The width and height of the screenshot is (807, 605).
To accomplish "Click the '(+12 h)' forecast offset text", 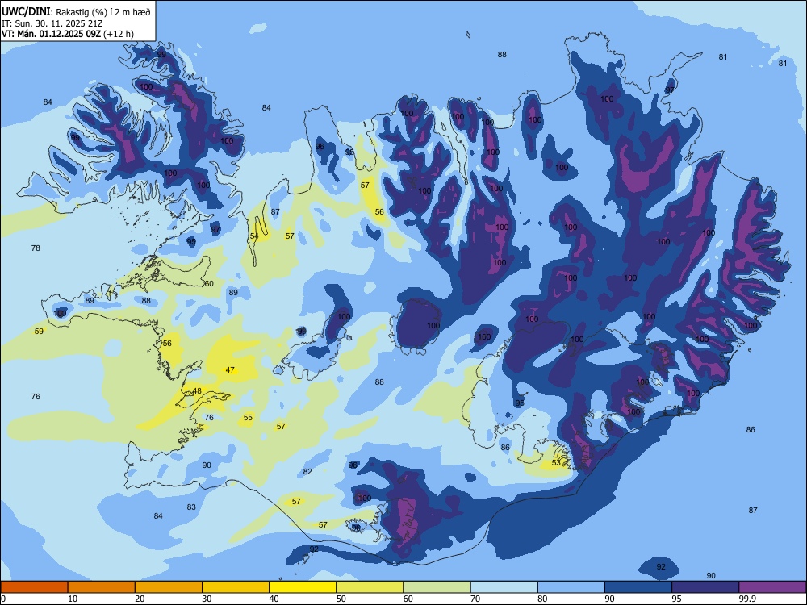I will (x=119, y=34).
